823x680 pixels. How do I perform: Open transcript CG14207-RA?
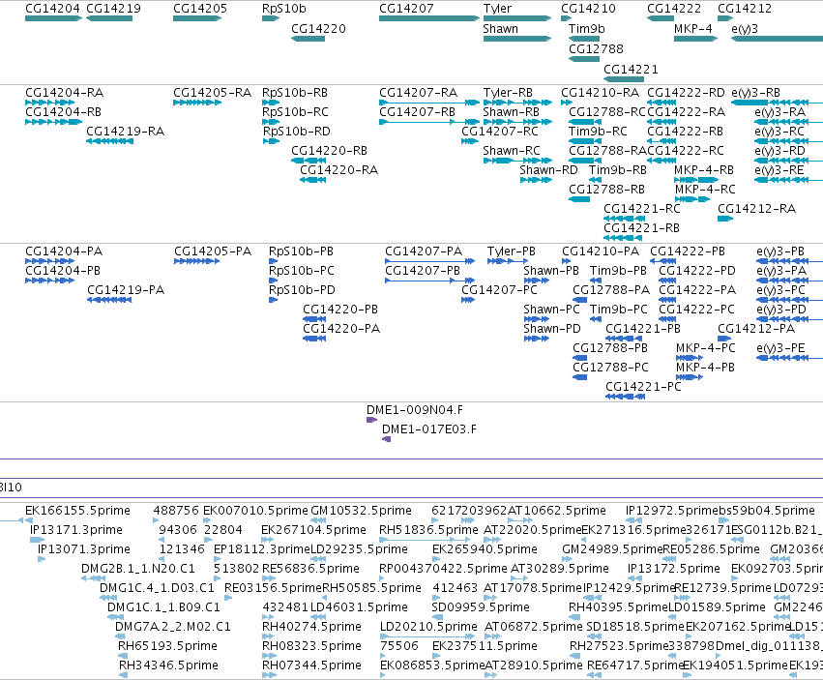click(419, 93)
